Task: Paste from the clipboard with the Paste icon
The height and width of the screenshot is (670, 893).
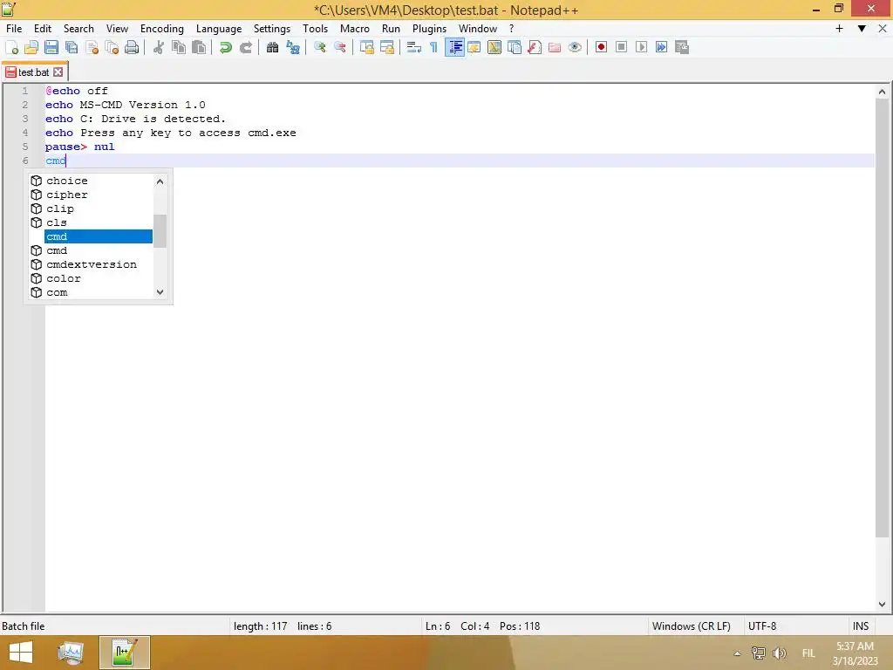Action: click(199, 47)
